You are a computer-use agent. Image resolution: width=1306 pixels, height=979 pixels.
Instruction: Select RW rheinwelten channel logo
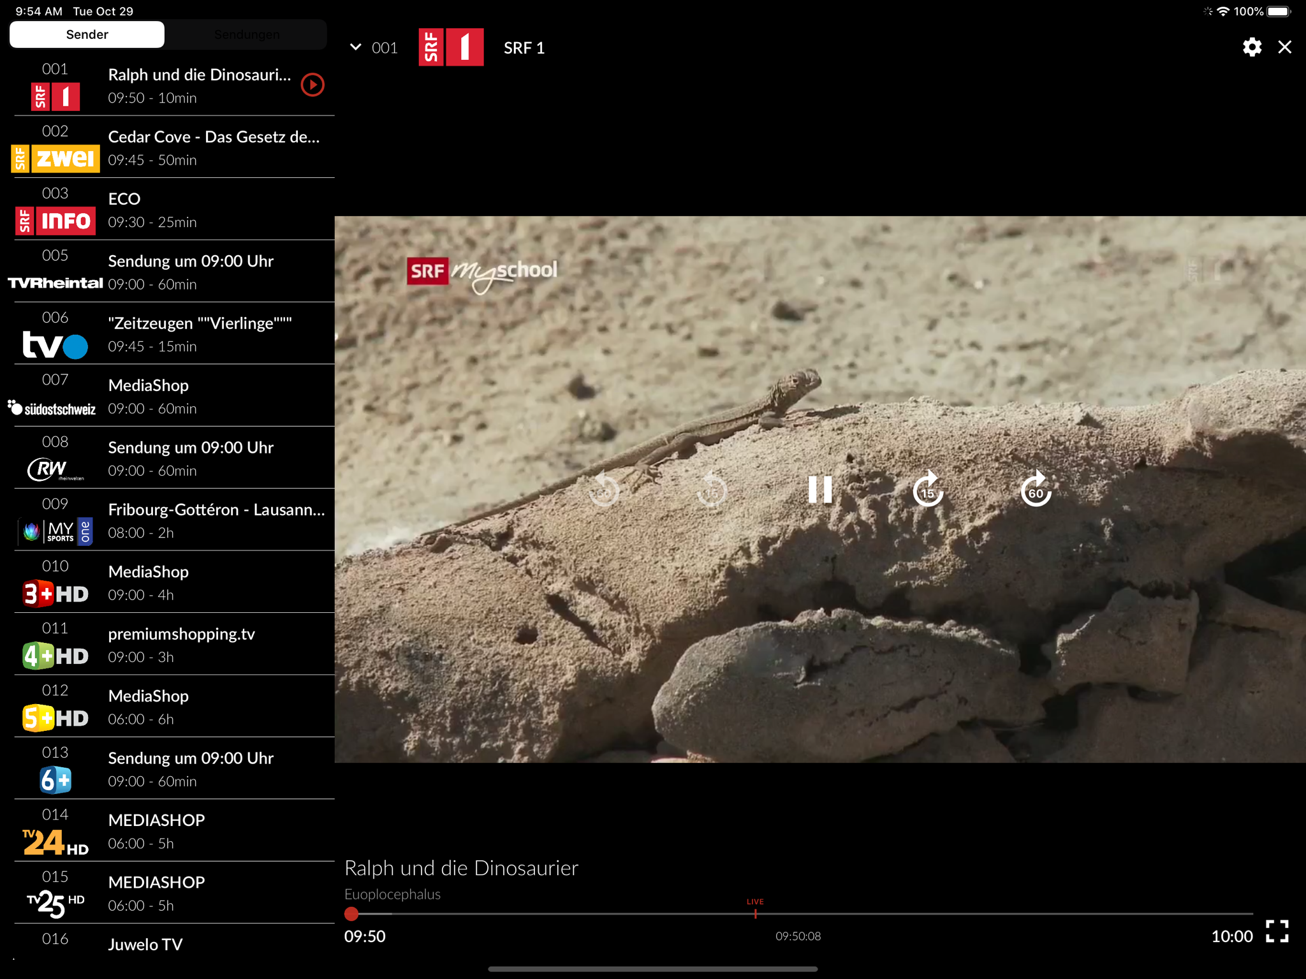[55, 469]
